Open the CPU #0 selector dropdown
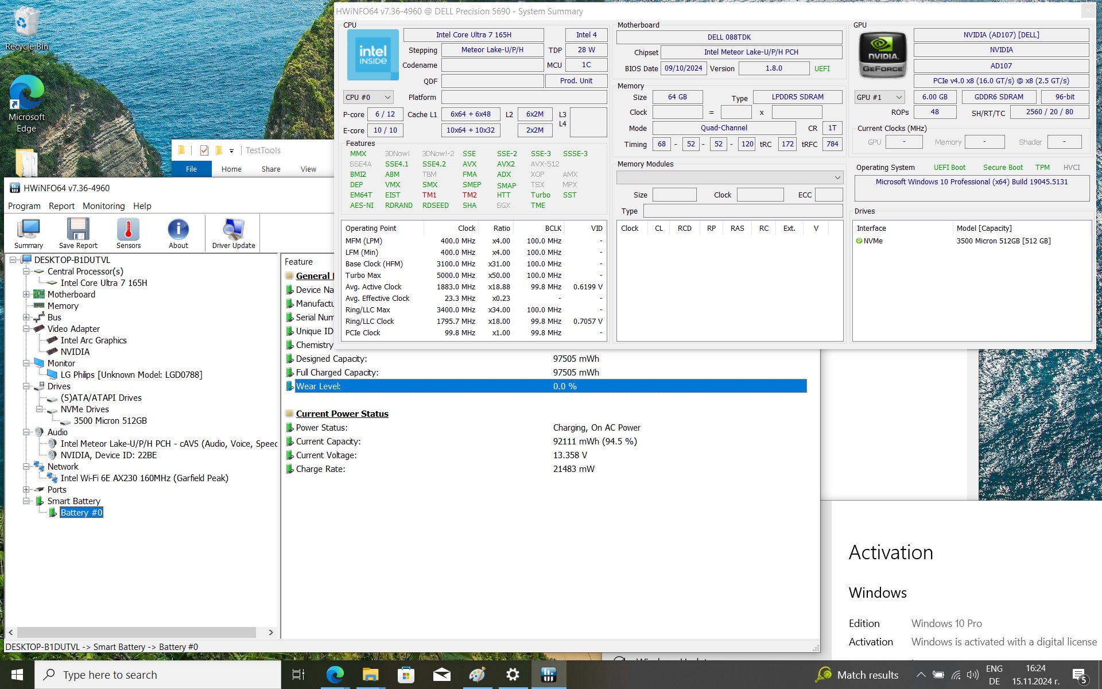This screenshot has height=689, width=1102. pyautogui.click(x=368, y=98)
